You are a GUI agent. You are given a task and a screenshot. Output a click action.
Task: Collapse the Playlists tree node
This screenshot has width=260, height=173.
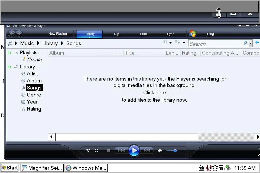pos(9,53)
